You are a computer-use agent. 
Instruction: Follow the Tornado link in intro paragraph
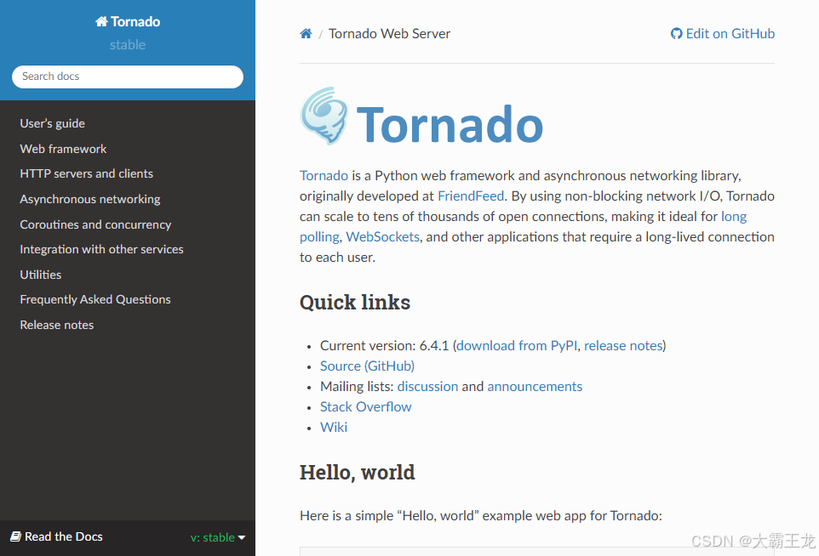(x=324, y=176)
